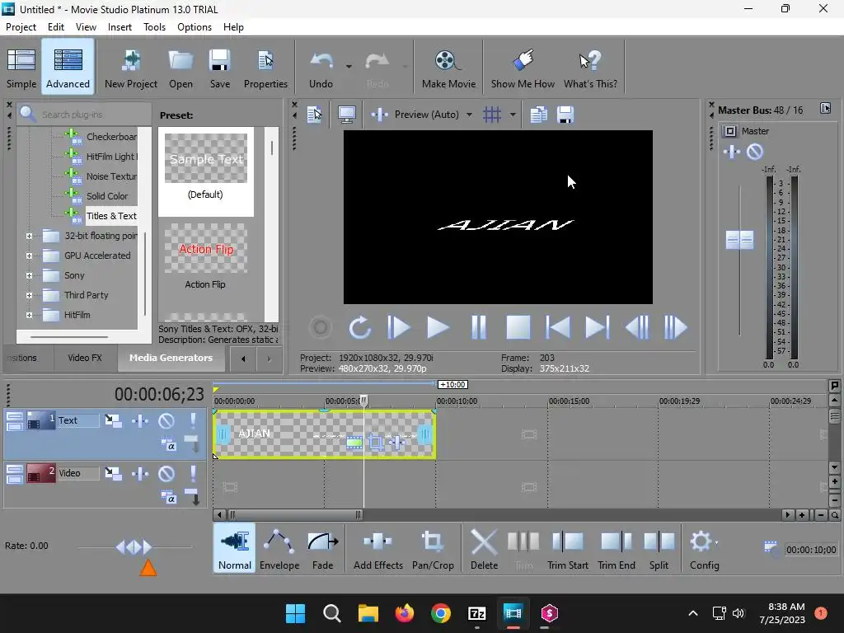The height and width of the screenshot is (633, 844).
Task: Save the project with Save icon
Action: point(219,69)
